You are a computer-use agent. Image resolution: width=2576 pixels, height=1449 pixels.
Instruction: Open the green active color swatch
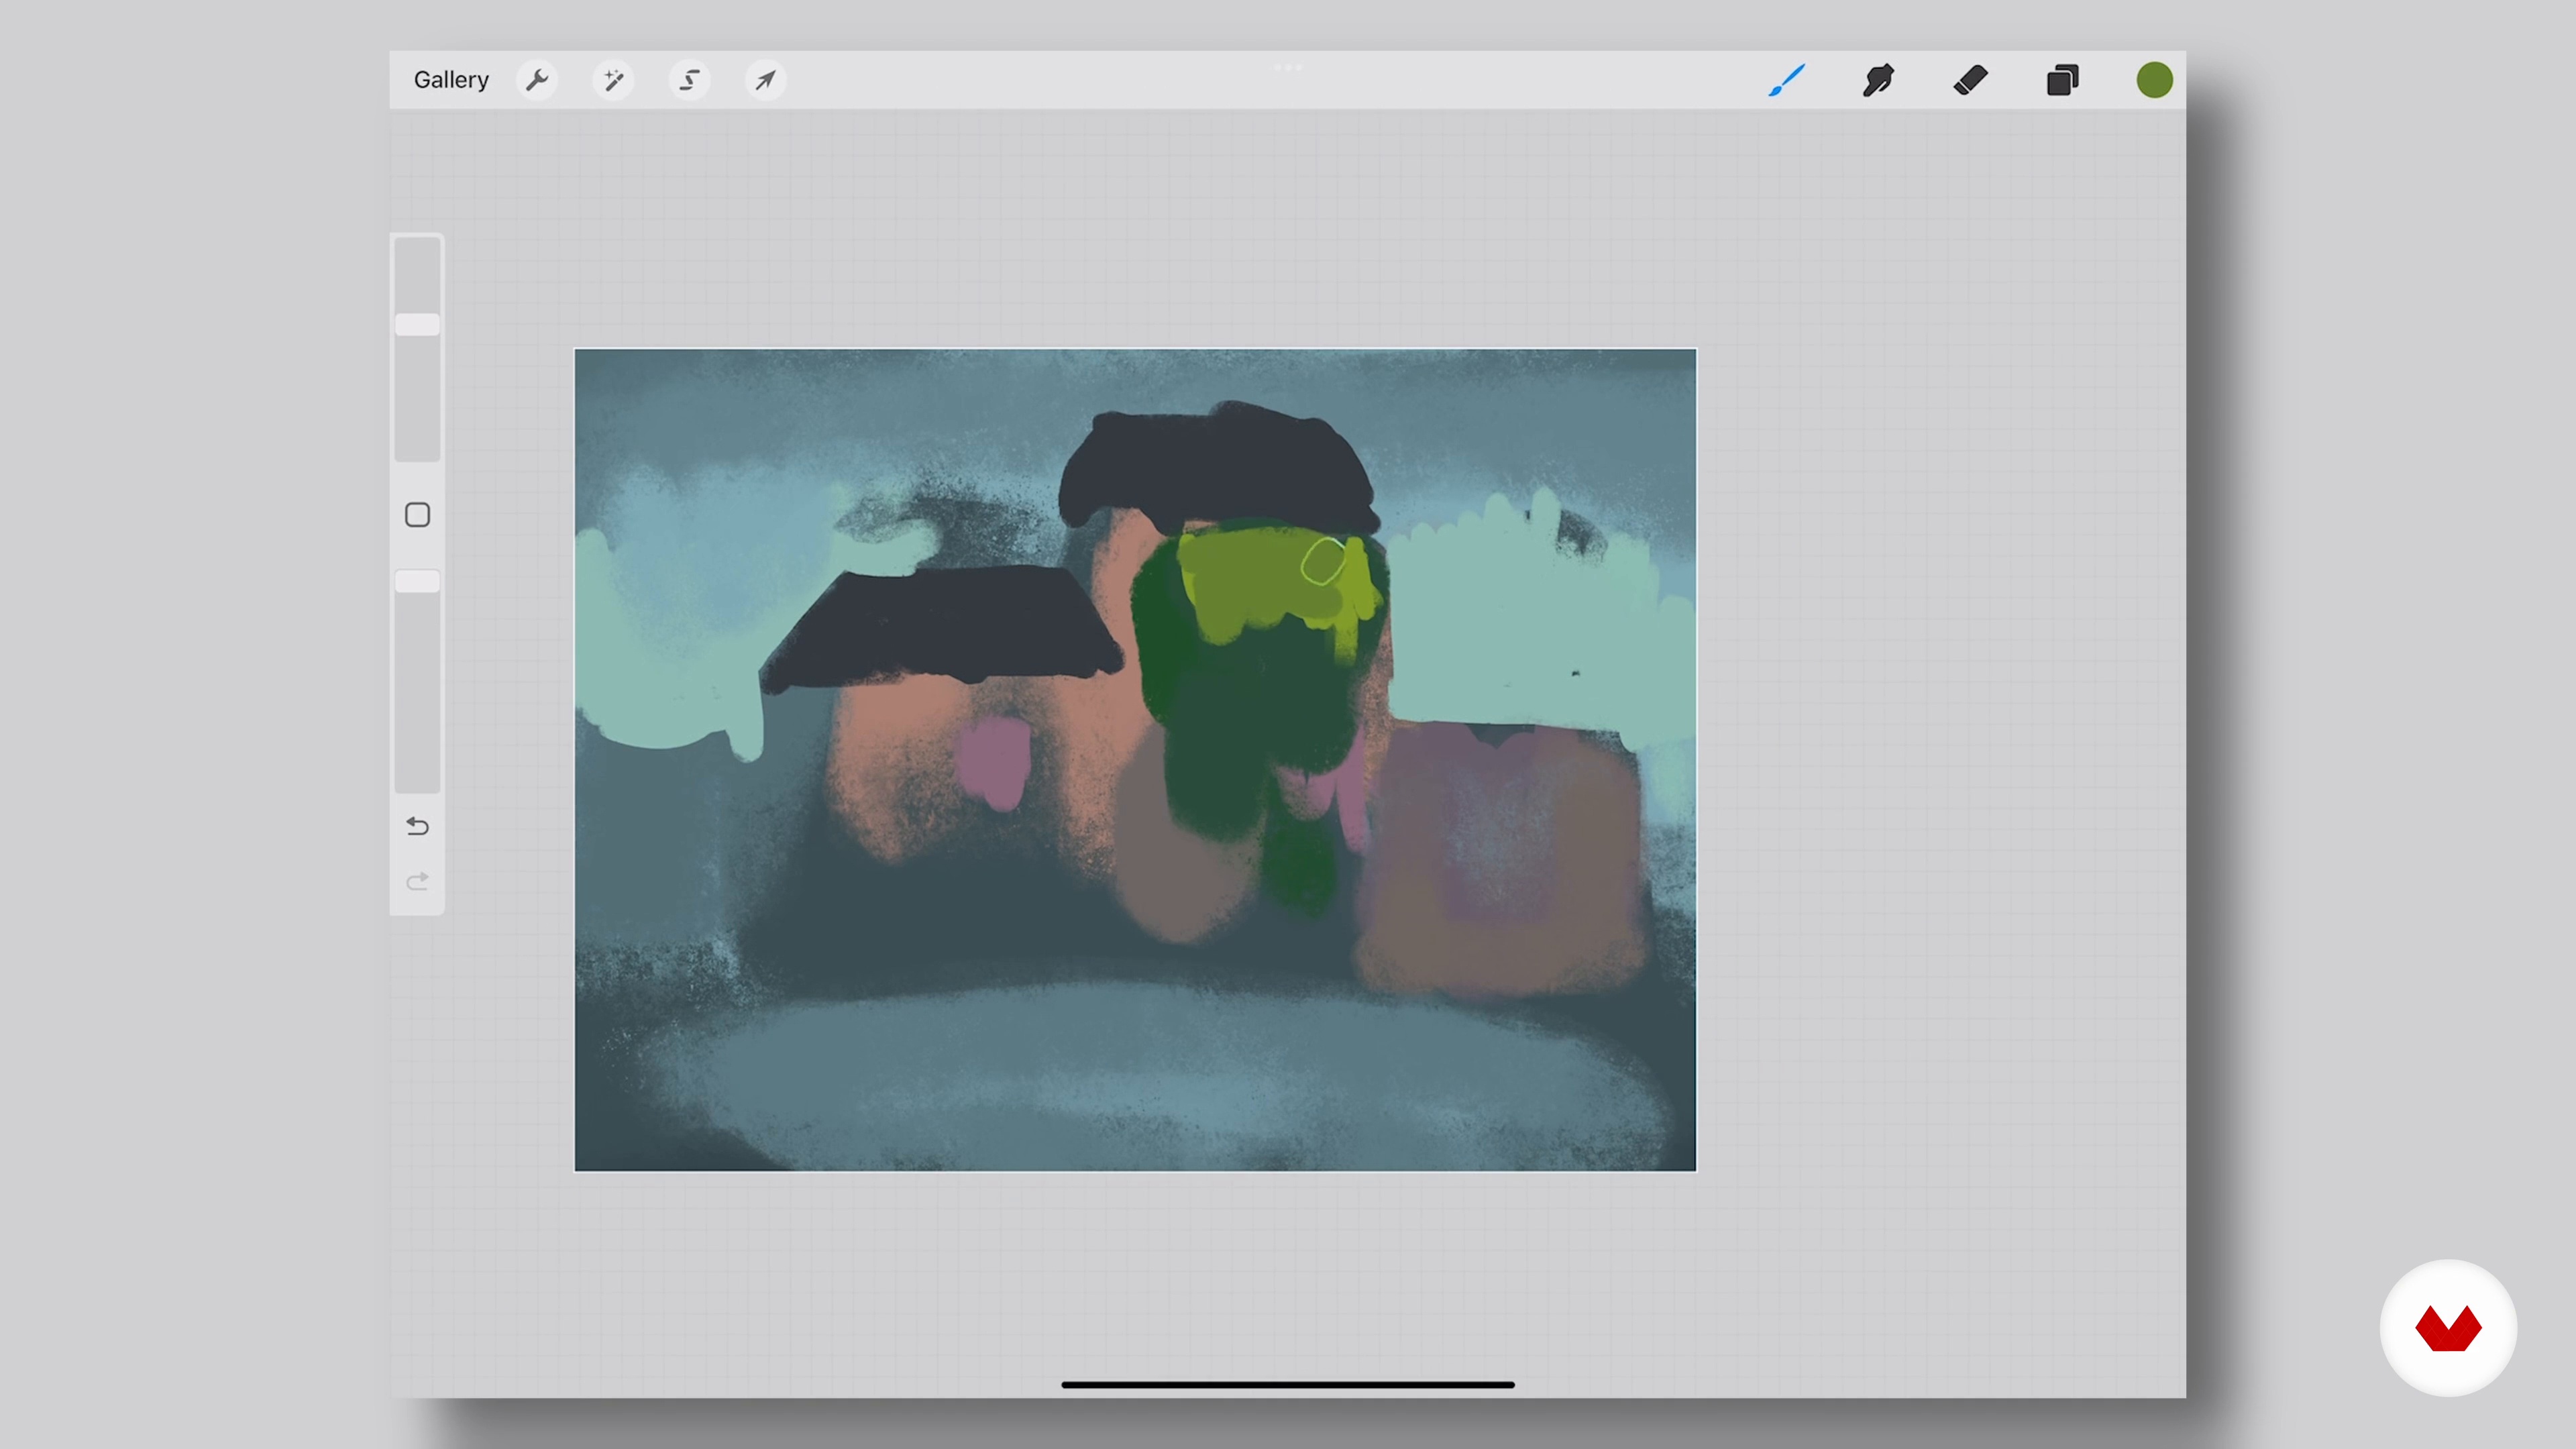[2154, 80]
